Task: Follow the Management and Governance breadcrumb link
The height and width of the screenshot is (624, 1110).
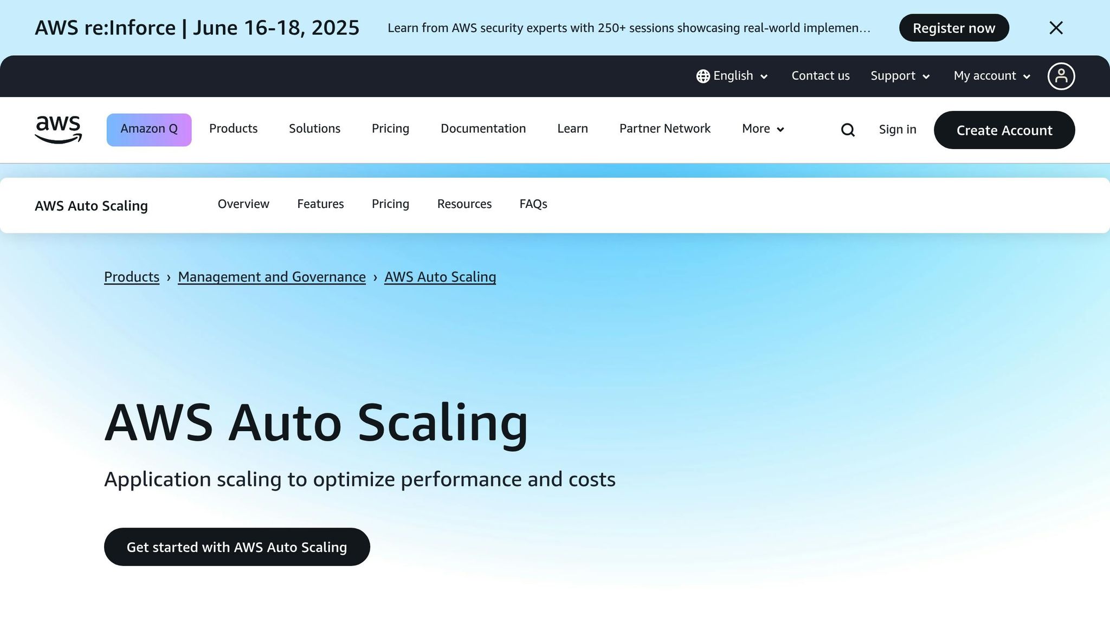Action: [272, 277]
